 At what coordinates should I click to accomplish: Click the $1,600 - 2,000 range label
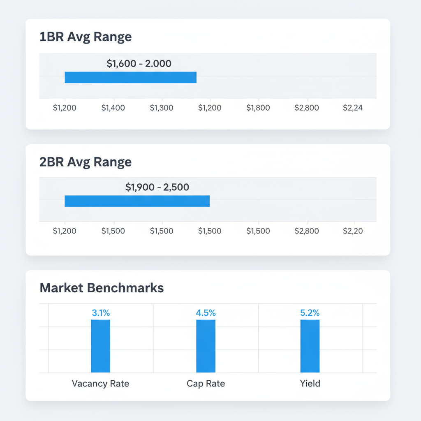point(139,64)
